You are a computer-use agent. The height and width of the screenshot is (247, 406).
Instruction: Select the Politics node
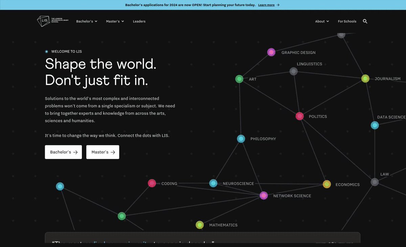(299, 116)
